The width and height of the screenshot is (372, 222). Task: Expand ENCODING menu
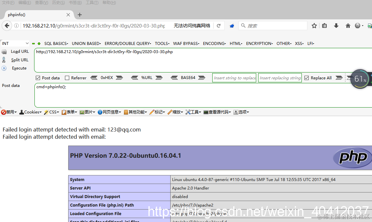(215, 43)
